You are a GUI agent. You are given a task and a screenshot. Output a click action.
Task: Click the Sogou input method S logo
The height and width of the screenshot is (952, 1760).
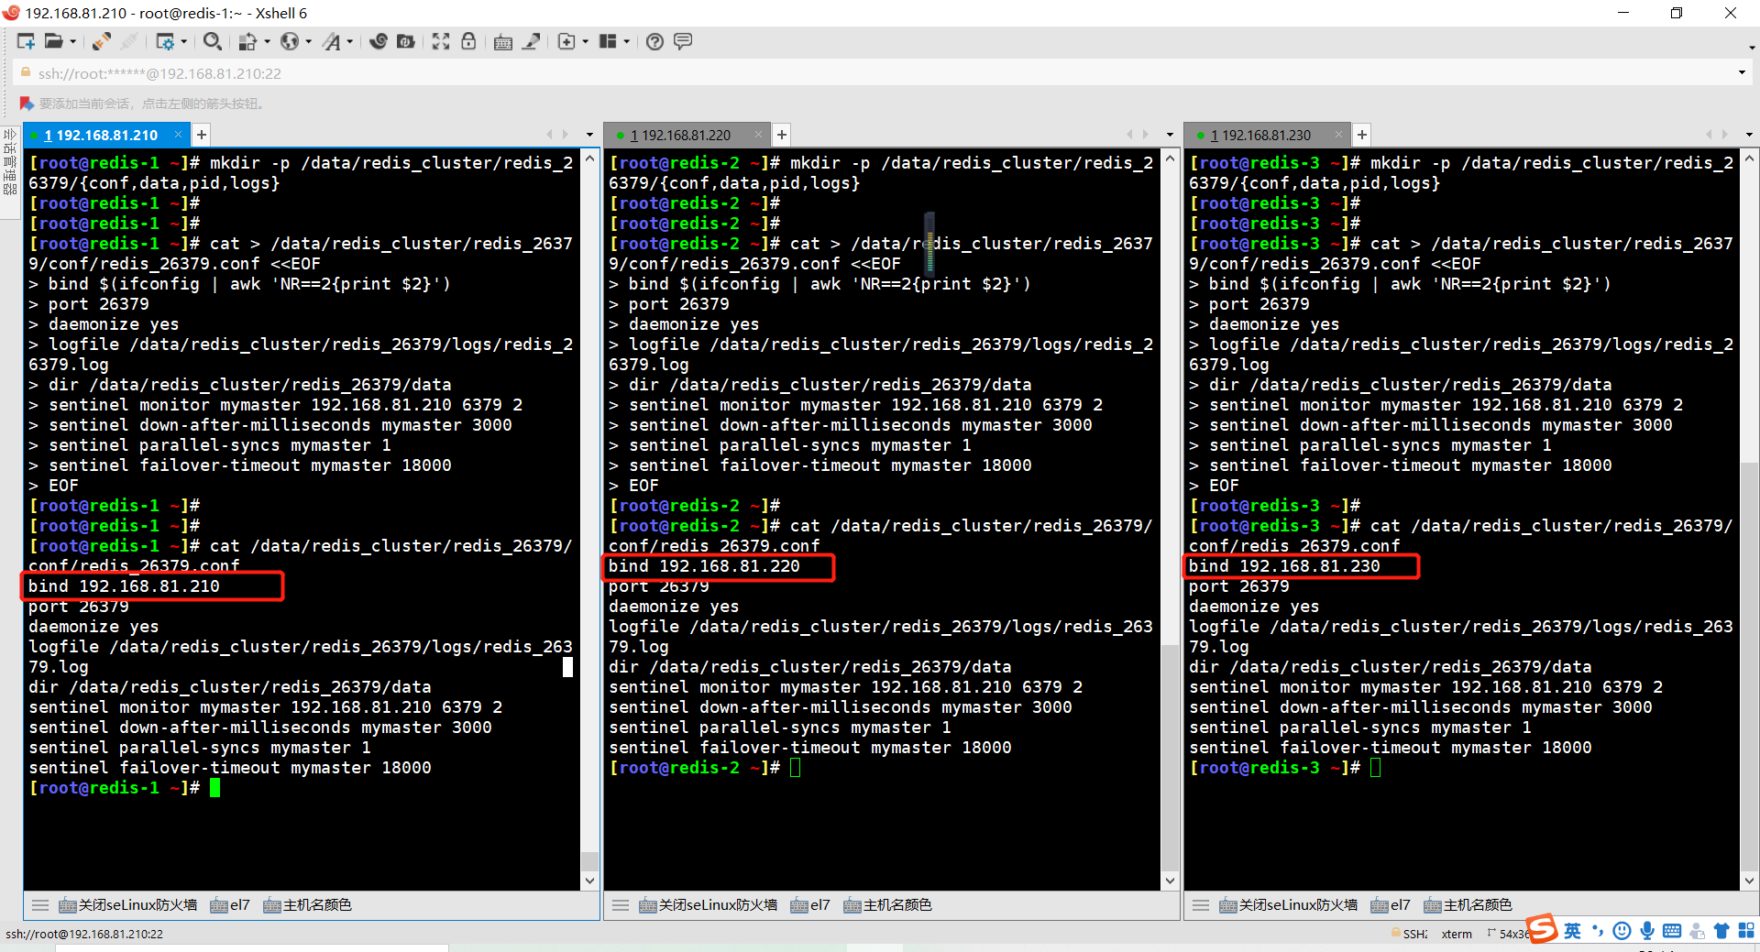point(1542,929)
